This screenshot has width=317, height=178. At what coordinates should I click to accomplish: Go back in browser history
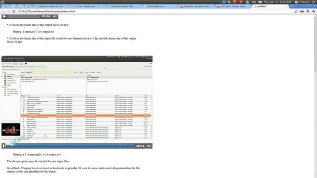(3, 11)
